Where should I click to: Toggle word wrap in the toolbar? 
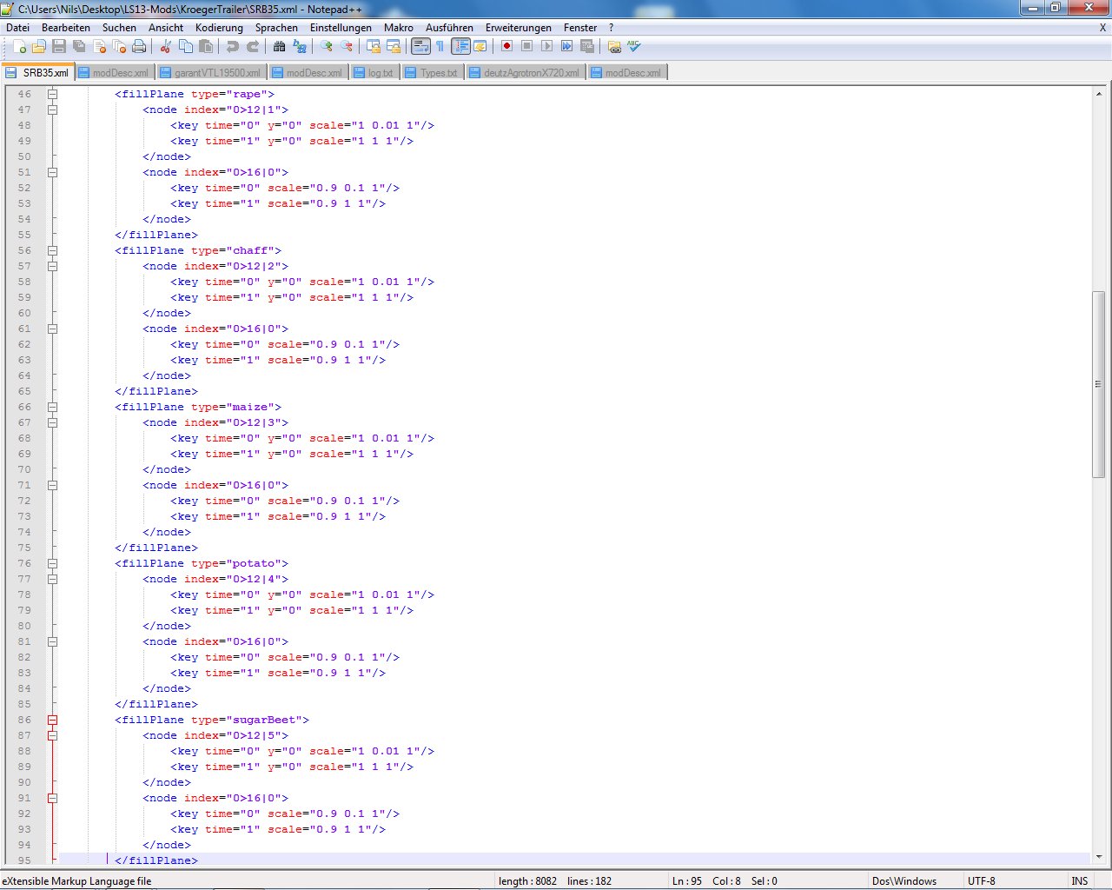tap(420, 46)
